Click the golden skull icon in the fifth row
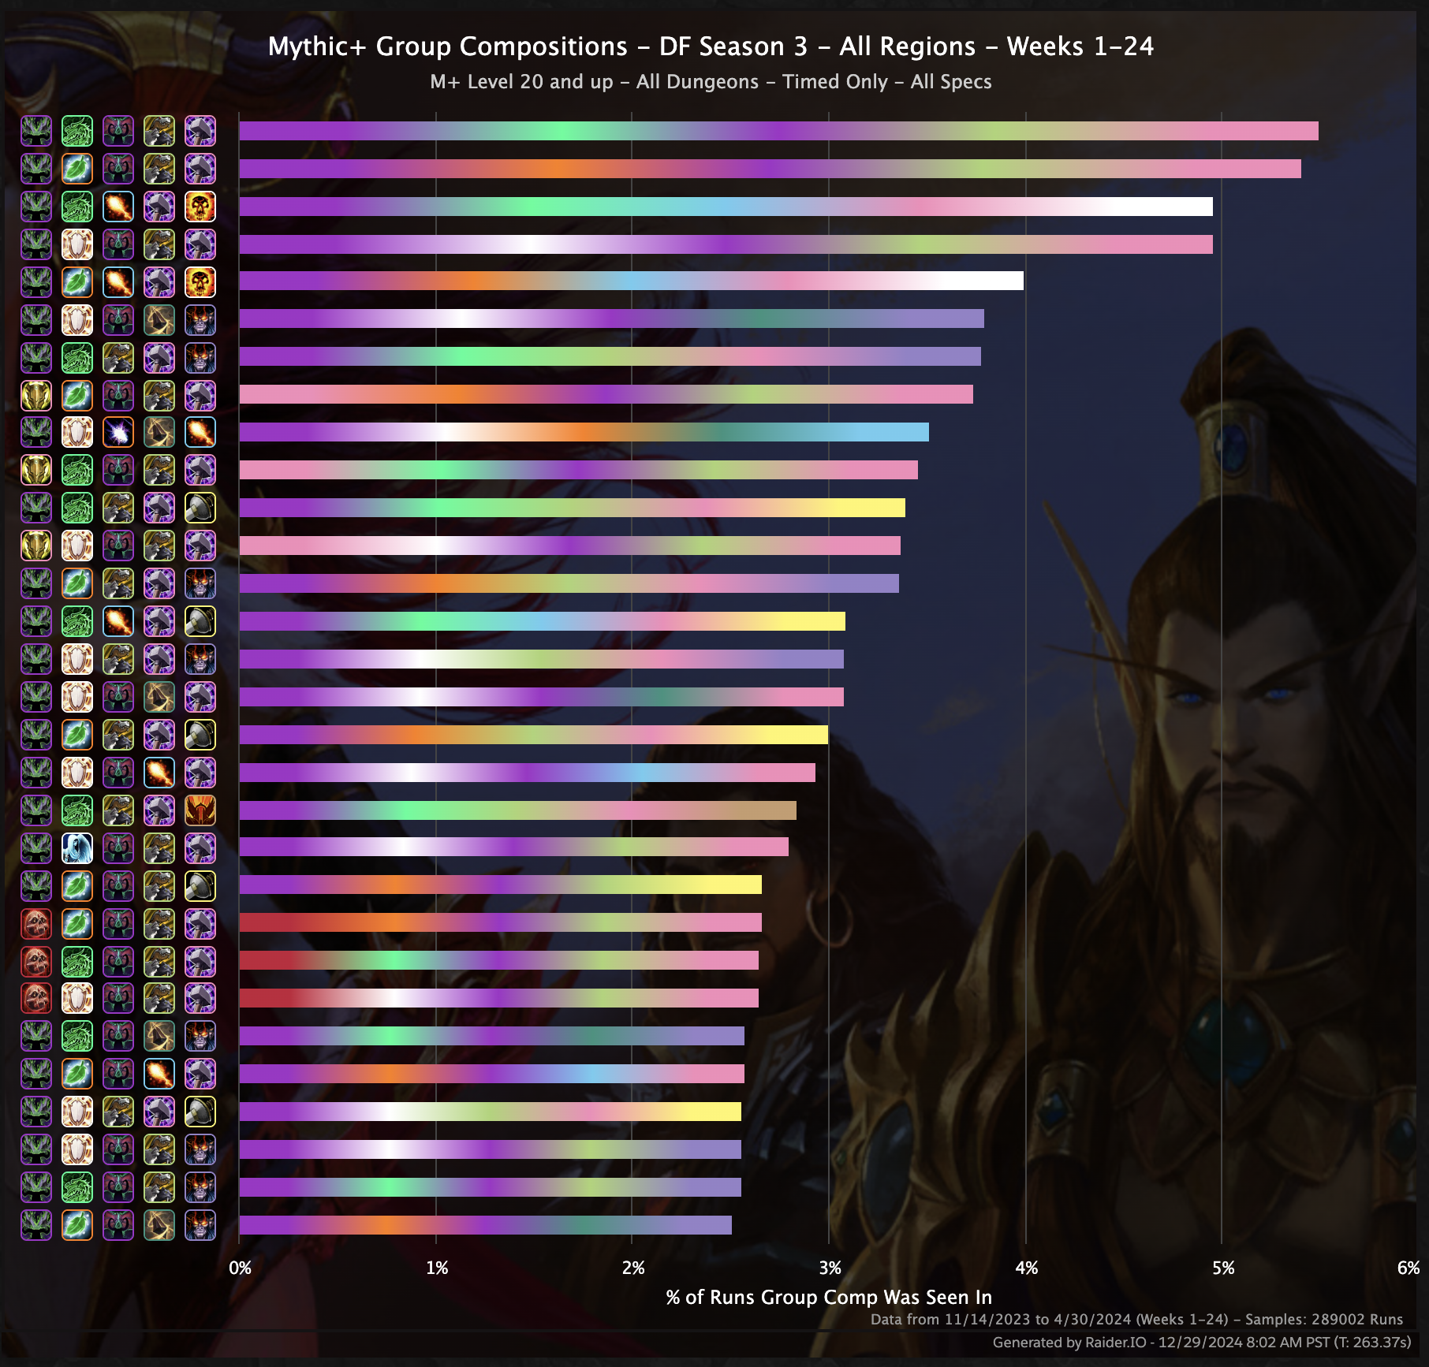The image size is (1429, 1367). point(200,282)
